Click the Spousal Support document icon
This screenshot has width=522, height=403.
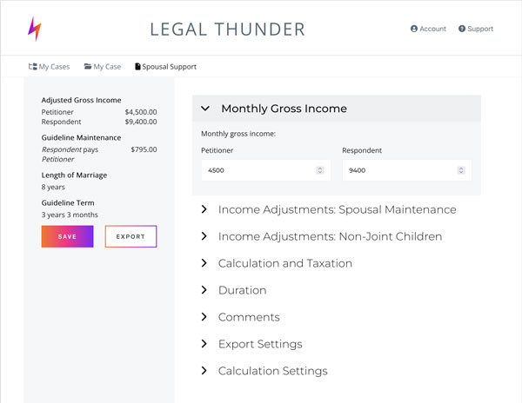137,67
